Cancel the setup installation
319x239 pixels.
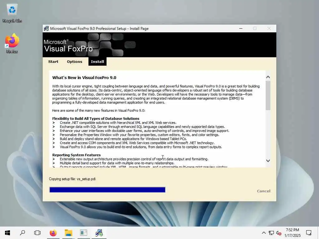click(264, 191)
